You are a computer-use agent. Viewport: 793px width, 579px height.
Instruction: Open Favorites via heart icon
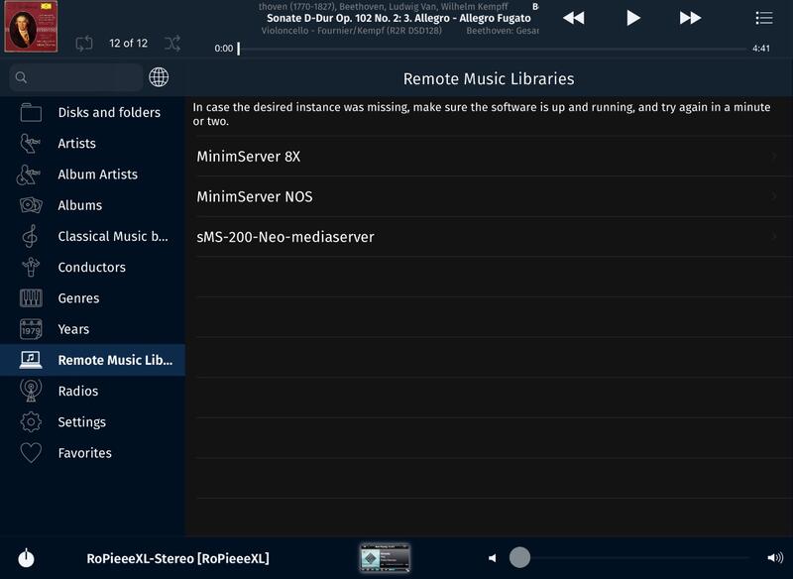tap(31, 453)
